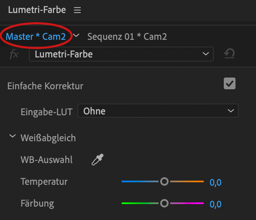
Task: Click the chevron next to Master * Cam2
Action: [x=76, y=36]
